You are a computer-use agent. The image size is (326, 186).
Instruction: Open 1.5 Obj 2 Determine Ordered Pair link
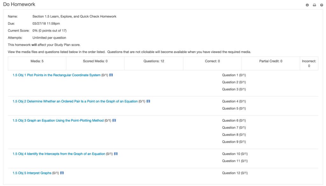pyautogui.click(x=75, y=101)
